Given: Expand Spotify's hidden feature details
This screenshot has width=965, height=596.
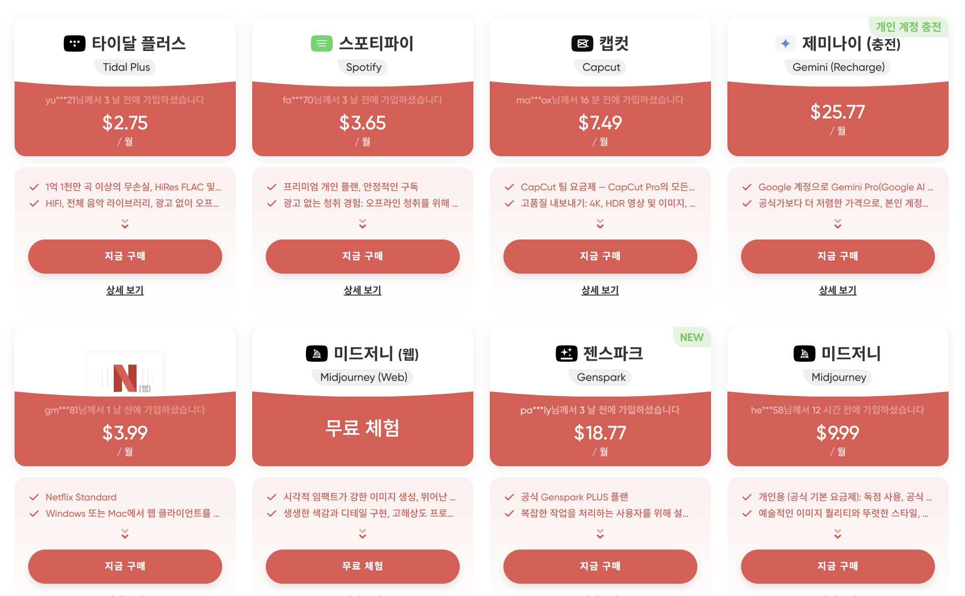Looking at the screenshot, I should [362, 223].
